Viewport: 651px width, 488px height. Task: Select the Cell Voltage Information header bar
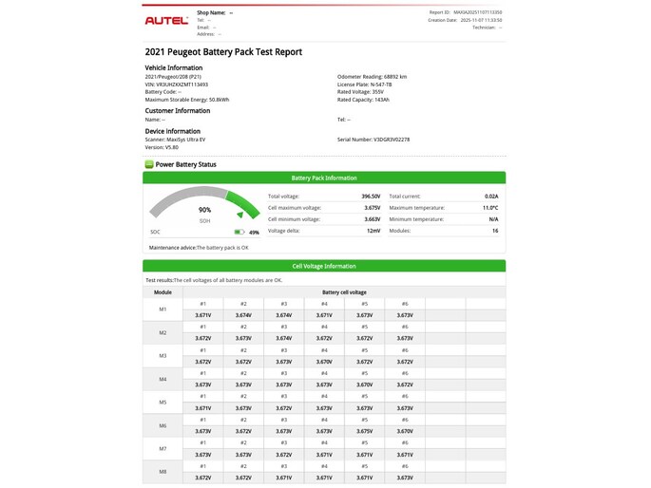tap(324, 266)
